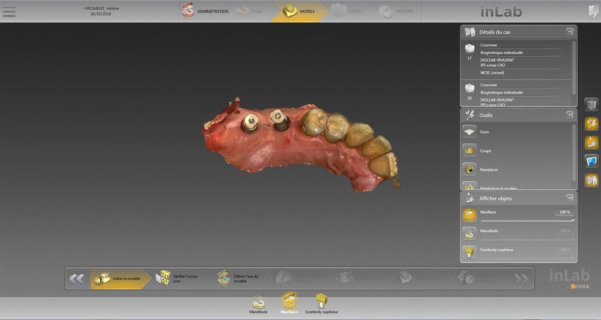Toggle the case details side panel icon
Screen dimensions: 601x320
pyautogui.click(x=592, y=180)
